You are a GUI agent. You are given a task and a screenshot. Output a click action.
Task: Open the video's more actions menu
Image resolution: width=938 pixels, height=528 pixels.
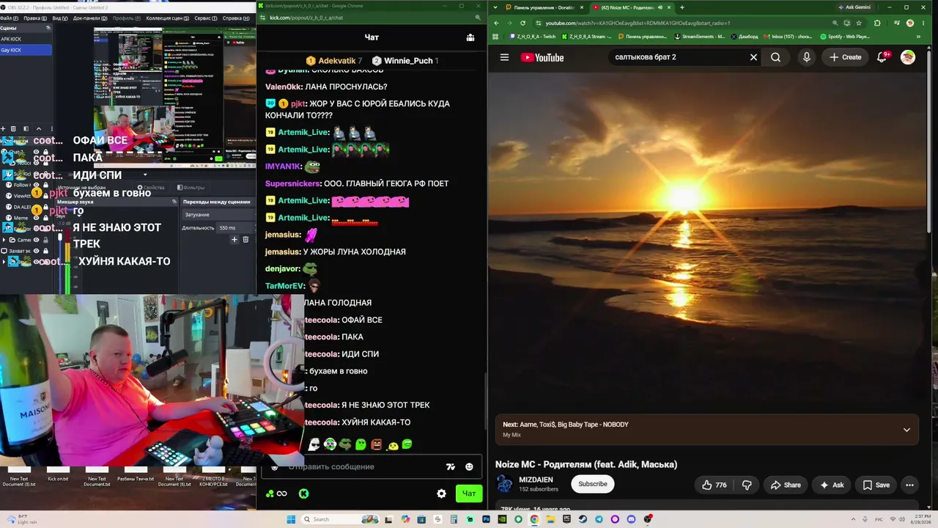pos(909,485)
